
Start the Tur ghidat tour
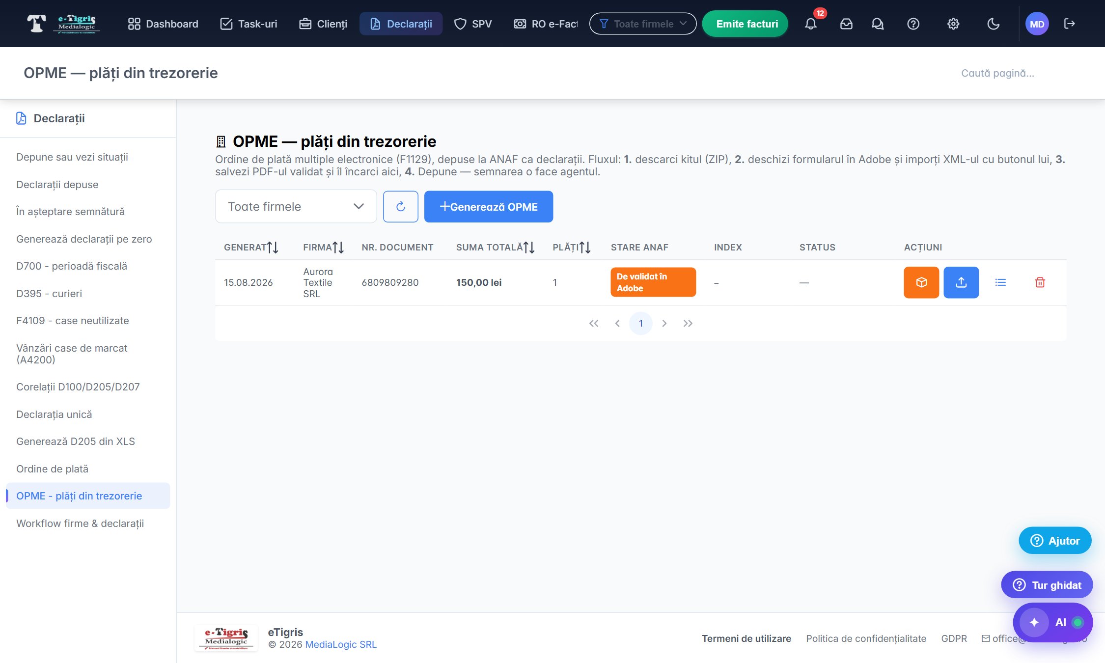tap(1047, 585)
